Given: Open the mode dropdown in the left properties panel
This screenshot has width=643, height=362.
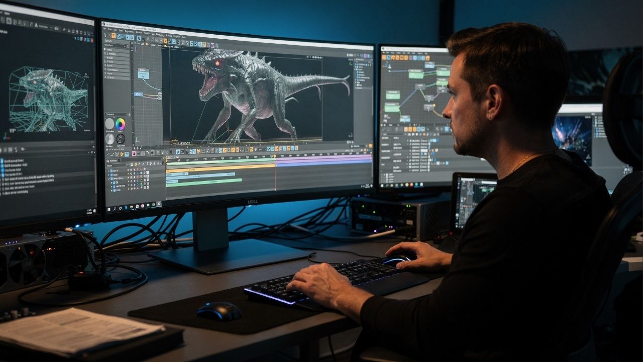Looking at the screenshot, I should 116,115.
